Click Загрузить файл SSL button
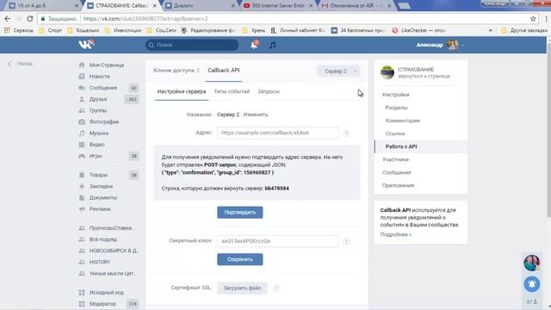The image size is (551, 310). pos(242,288)
